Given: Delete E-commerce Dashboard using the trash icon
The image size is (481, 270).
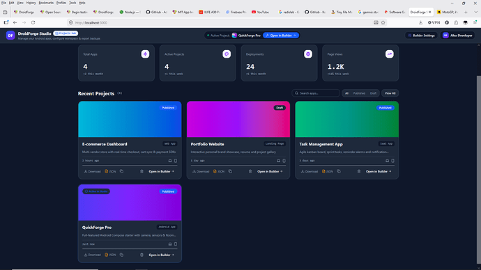Looking at the screenshot, I should click(x=142, y=171).
